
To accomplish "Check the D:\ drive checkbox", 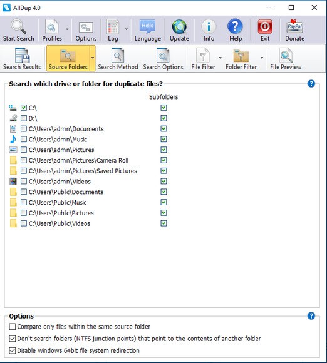I will click(24, 118).
